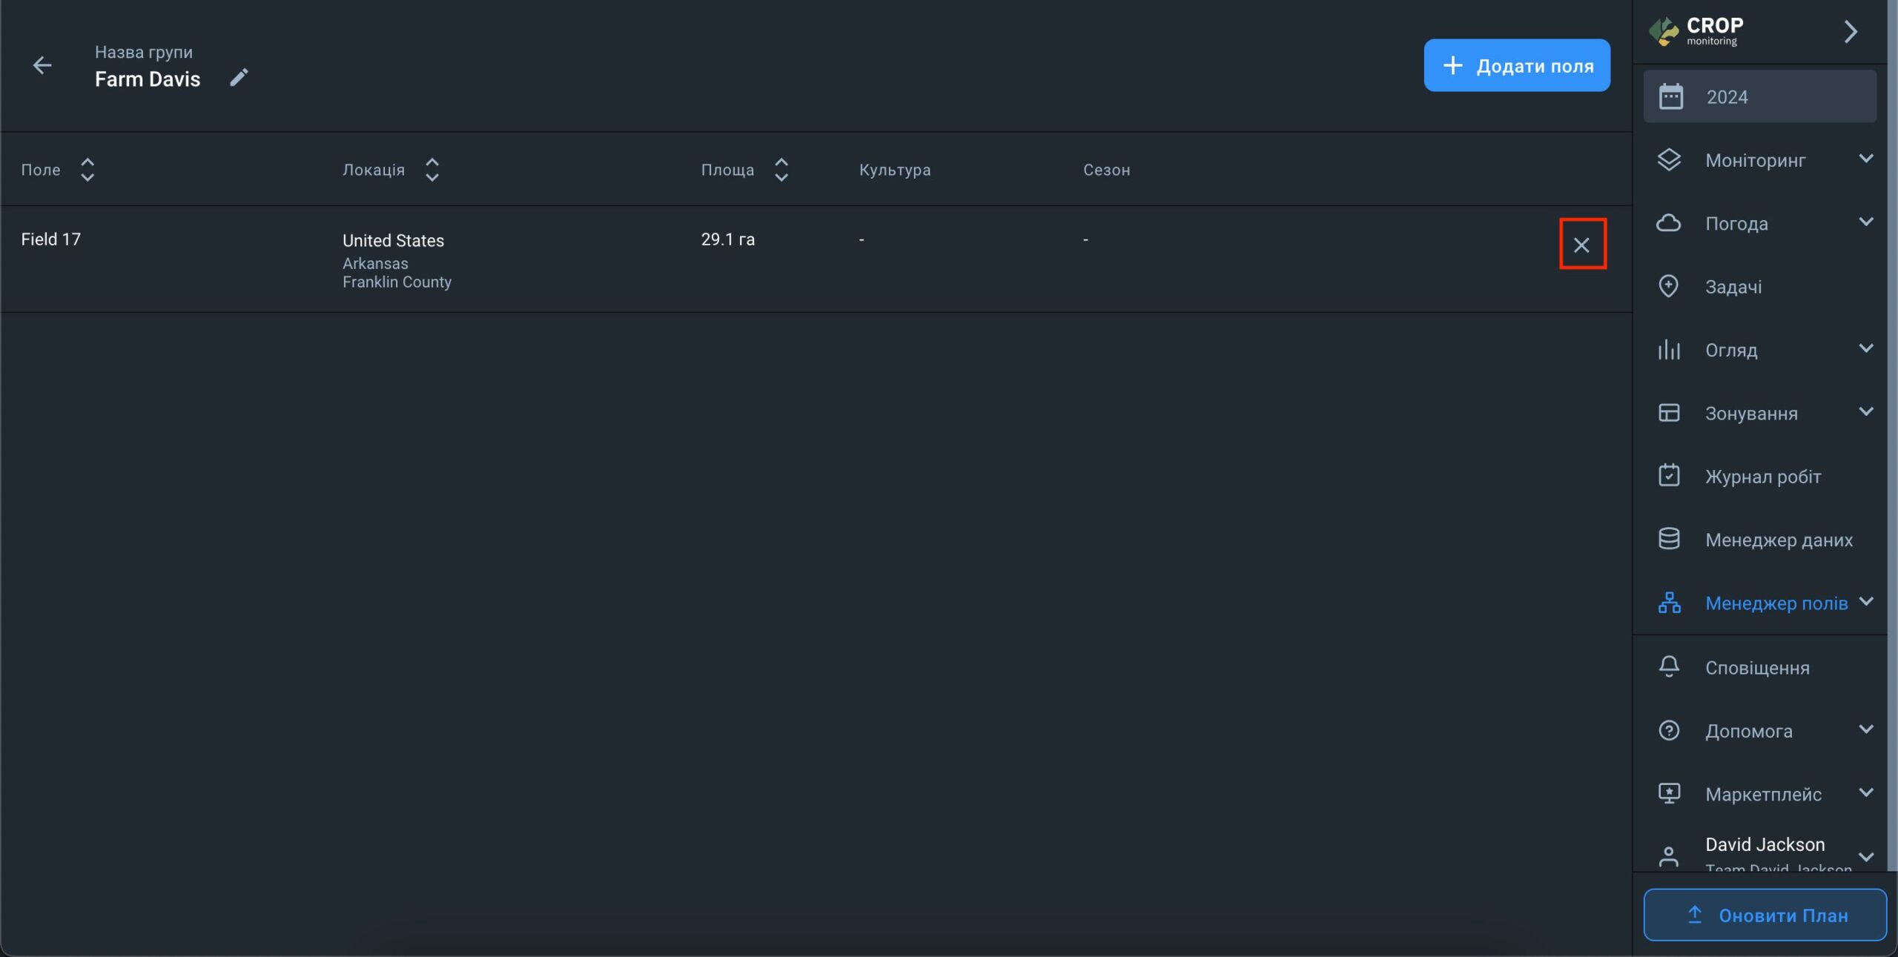Click the Задачі location pin icon

1668,286
